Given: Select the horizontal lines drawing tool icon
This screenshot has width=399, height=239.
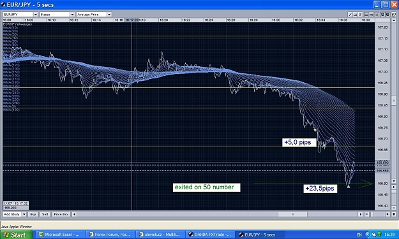Looking at the screenshot, I should [355, 15].
